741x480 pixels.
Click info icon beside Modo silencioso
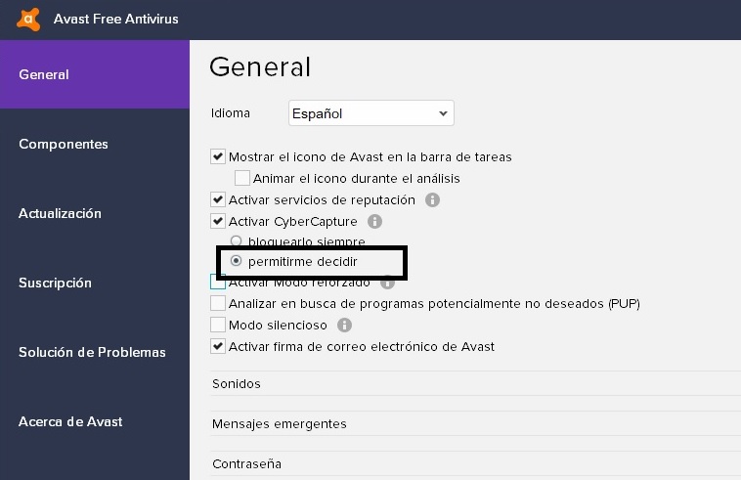click(x=344, y=326)
